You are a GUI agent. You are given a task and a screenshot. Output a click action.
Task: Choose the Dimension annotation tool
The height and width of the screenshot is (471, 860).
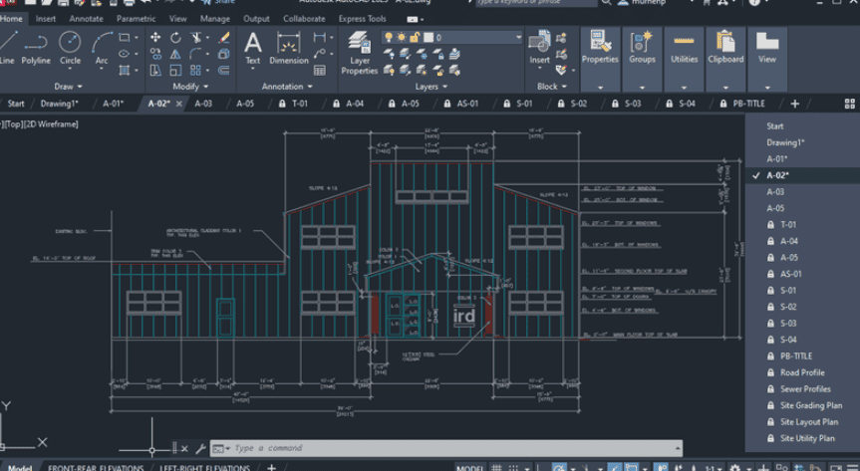(x=289, y=46)
